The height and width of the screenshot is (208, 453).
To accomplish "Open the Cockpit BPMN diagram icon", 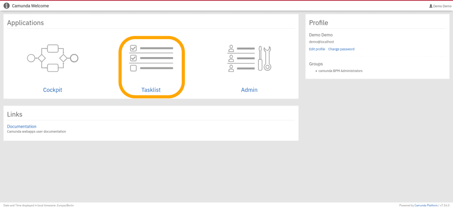I will (53, 58).
